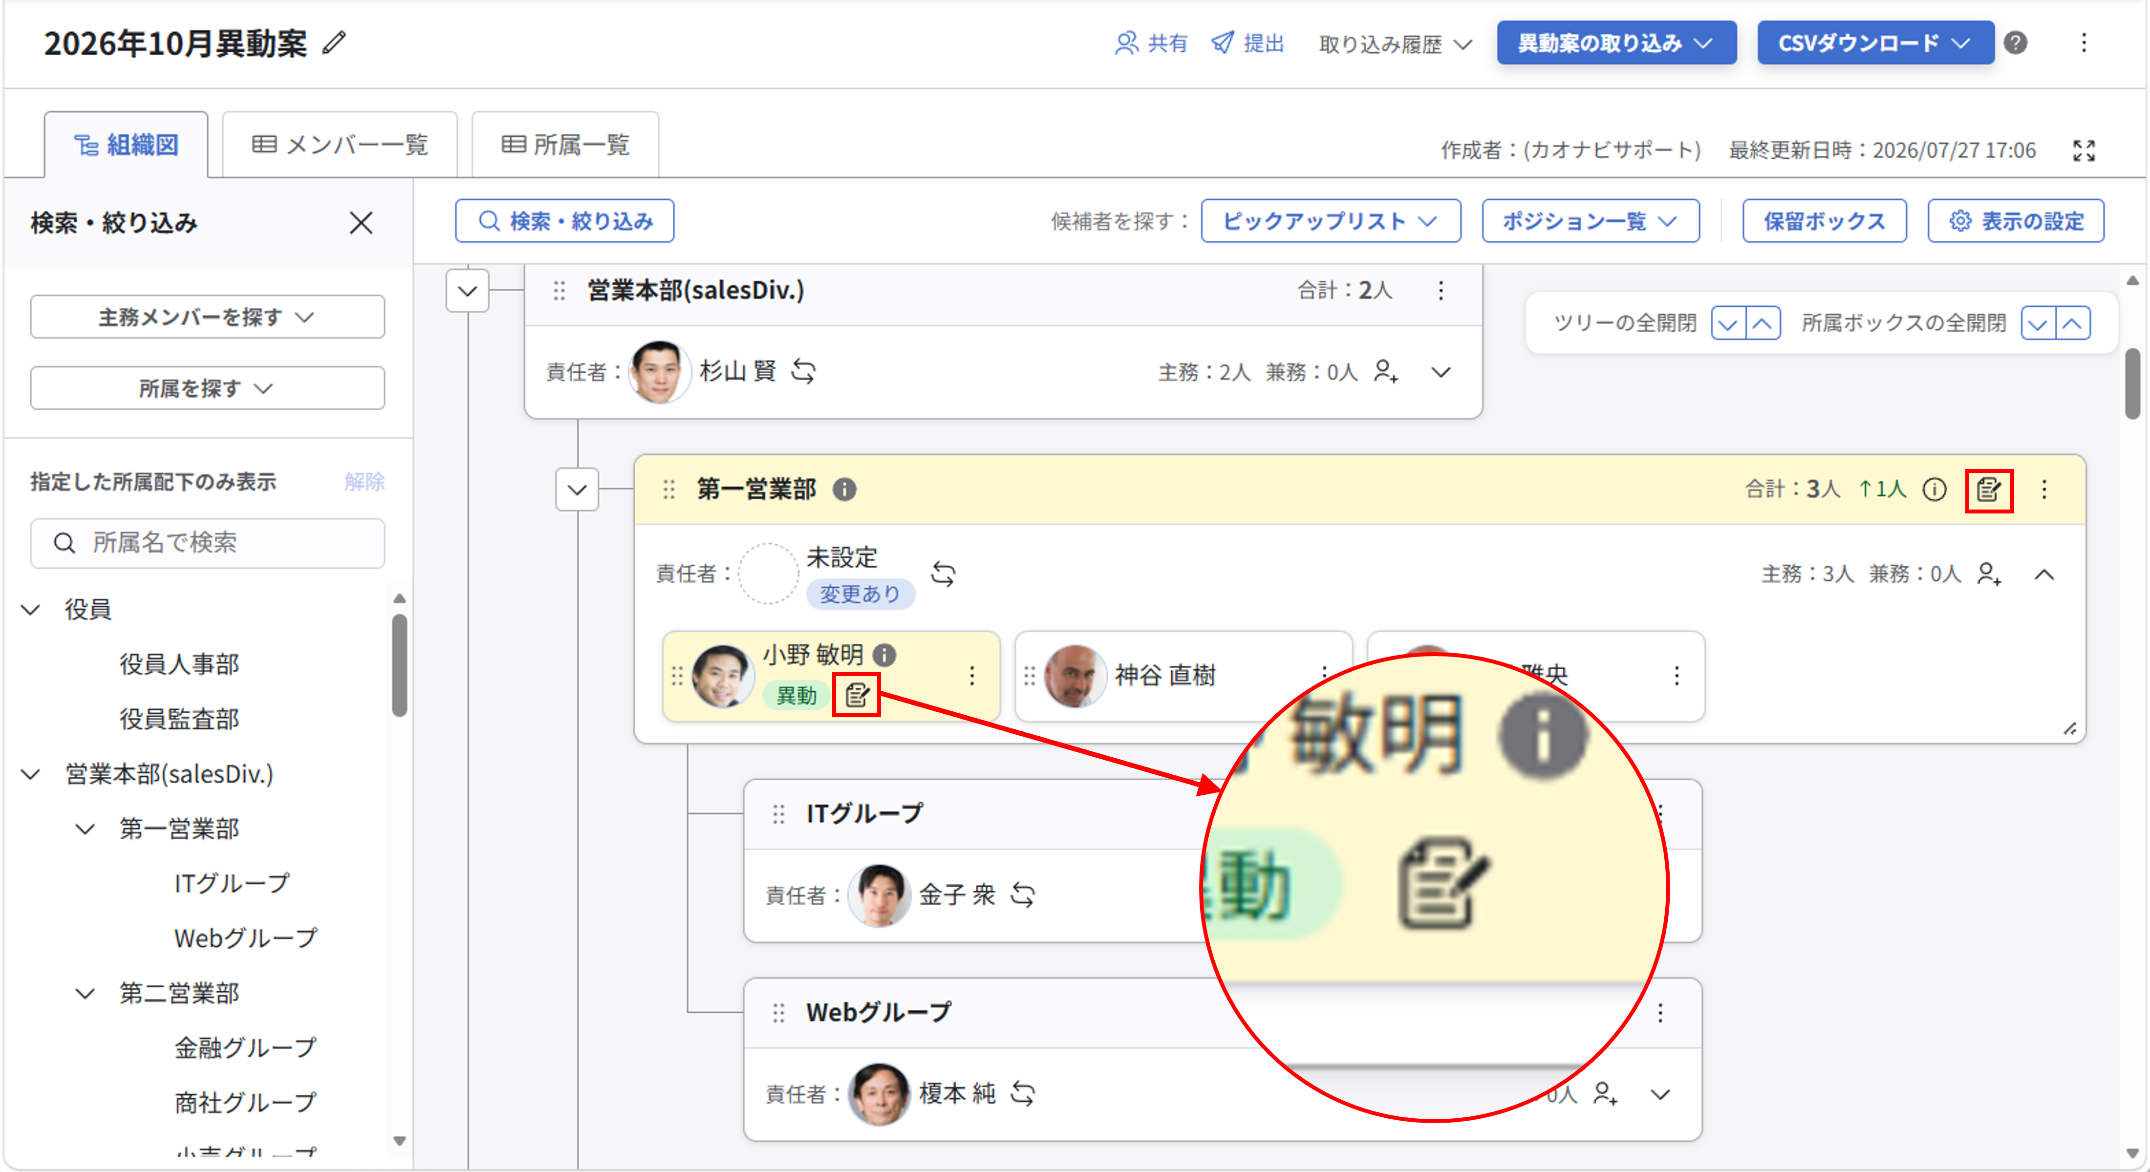The height and width of the screenshot is (1172, 2150).
Task: Collapse the 役員 tree node
Action: click(x=31, y=609)
